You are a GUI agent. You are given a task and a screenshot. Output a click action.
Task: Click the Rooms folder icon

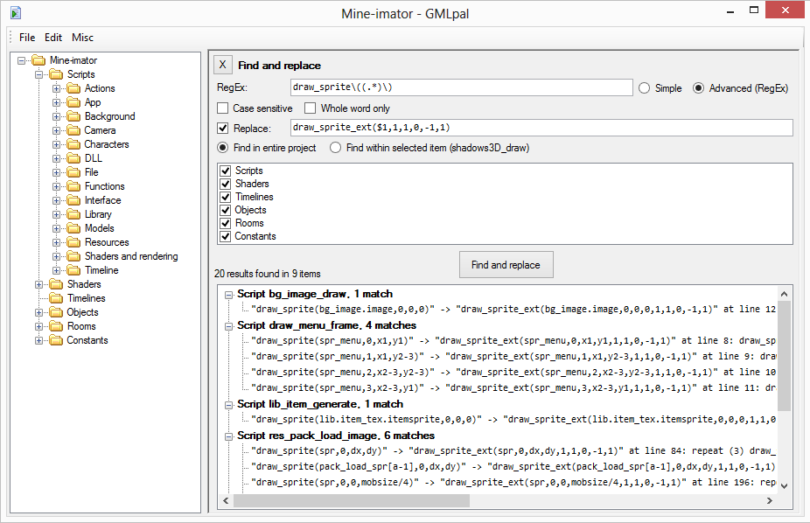tap(56, 325)
